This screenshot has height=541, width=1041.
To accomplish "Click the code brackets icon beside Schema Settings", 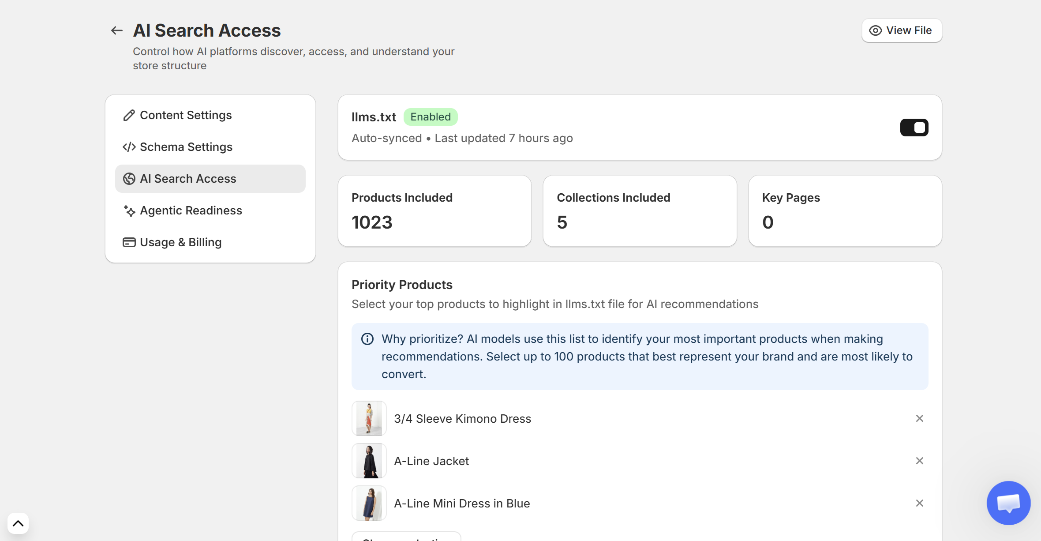I will 129,147.
